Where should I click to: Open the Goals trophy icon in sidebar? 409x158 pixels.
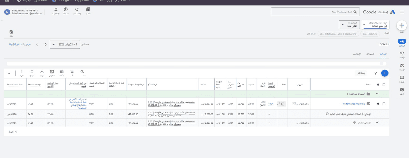pyautogui.click(x=402, y=53)
